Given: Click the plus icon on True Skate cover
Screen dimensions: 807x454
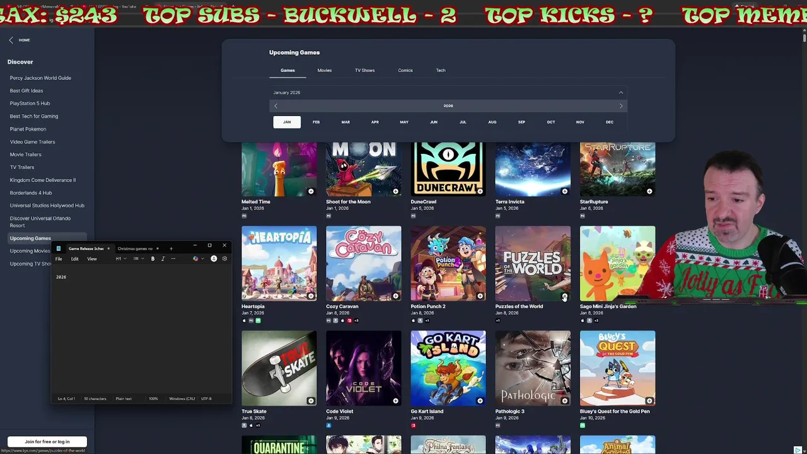Looking at the screenshot, I should coord(311,400).
